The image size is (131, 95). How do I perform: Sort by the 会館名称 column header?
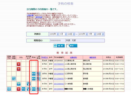coord(73,57)
